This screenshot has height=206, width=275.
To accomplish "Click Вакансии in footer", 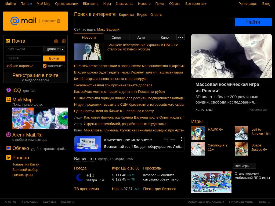I will click(68, 202).
